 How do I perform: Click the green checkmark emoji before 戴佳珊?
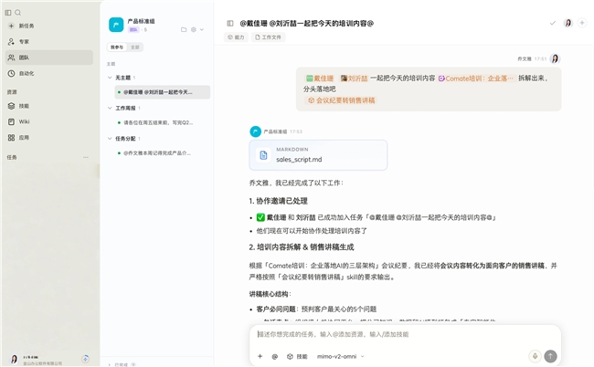[260, 217]
